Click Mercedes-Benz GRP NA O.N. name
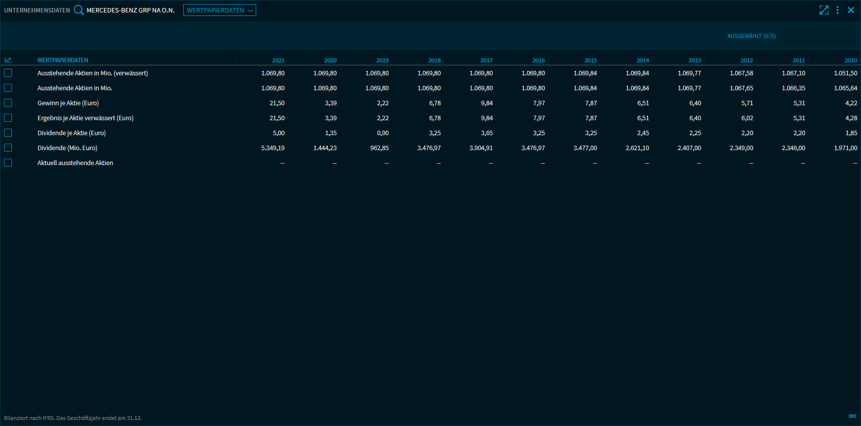This screenshot has width=861, height=426. (130, 10)
